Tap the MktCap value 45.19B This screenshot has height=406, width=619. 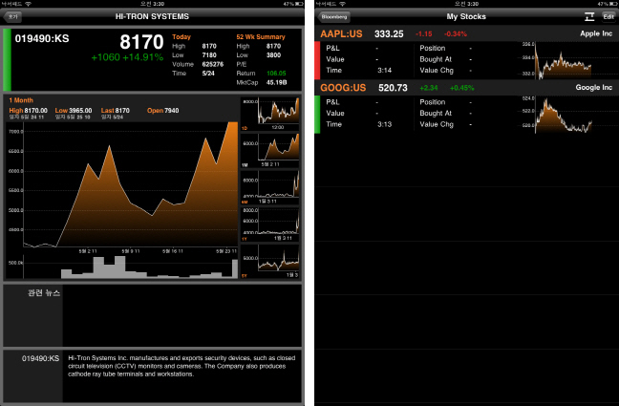click(x=276, y=82)
